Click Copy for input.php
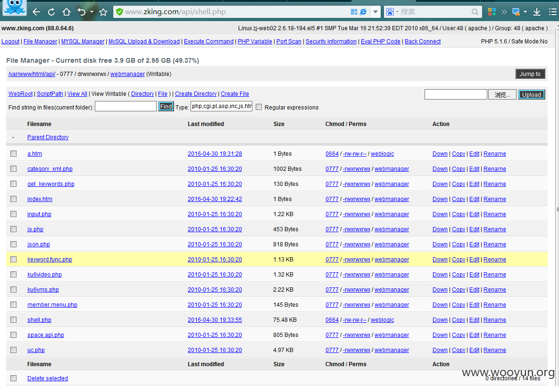Viewport: 559px width, 386px height. point(459,214)
